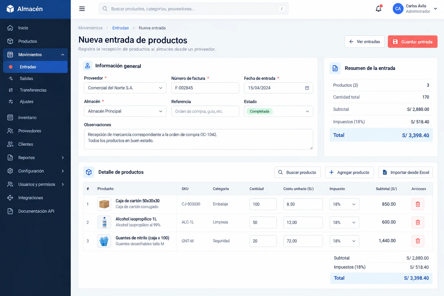Viewport: 444px width, 296px height.
Task: Click Ver entradas button
Action: pyautogui.click(x=365, y=42)
